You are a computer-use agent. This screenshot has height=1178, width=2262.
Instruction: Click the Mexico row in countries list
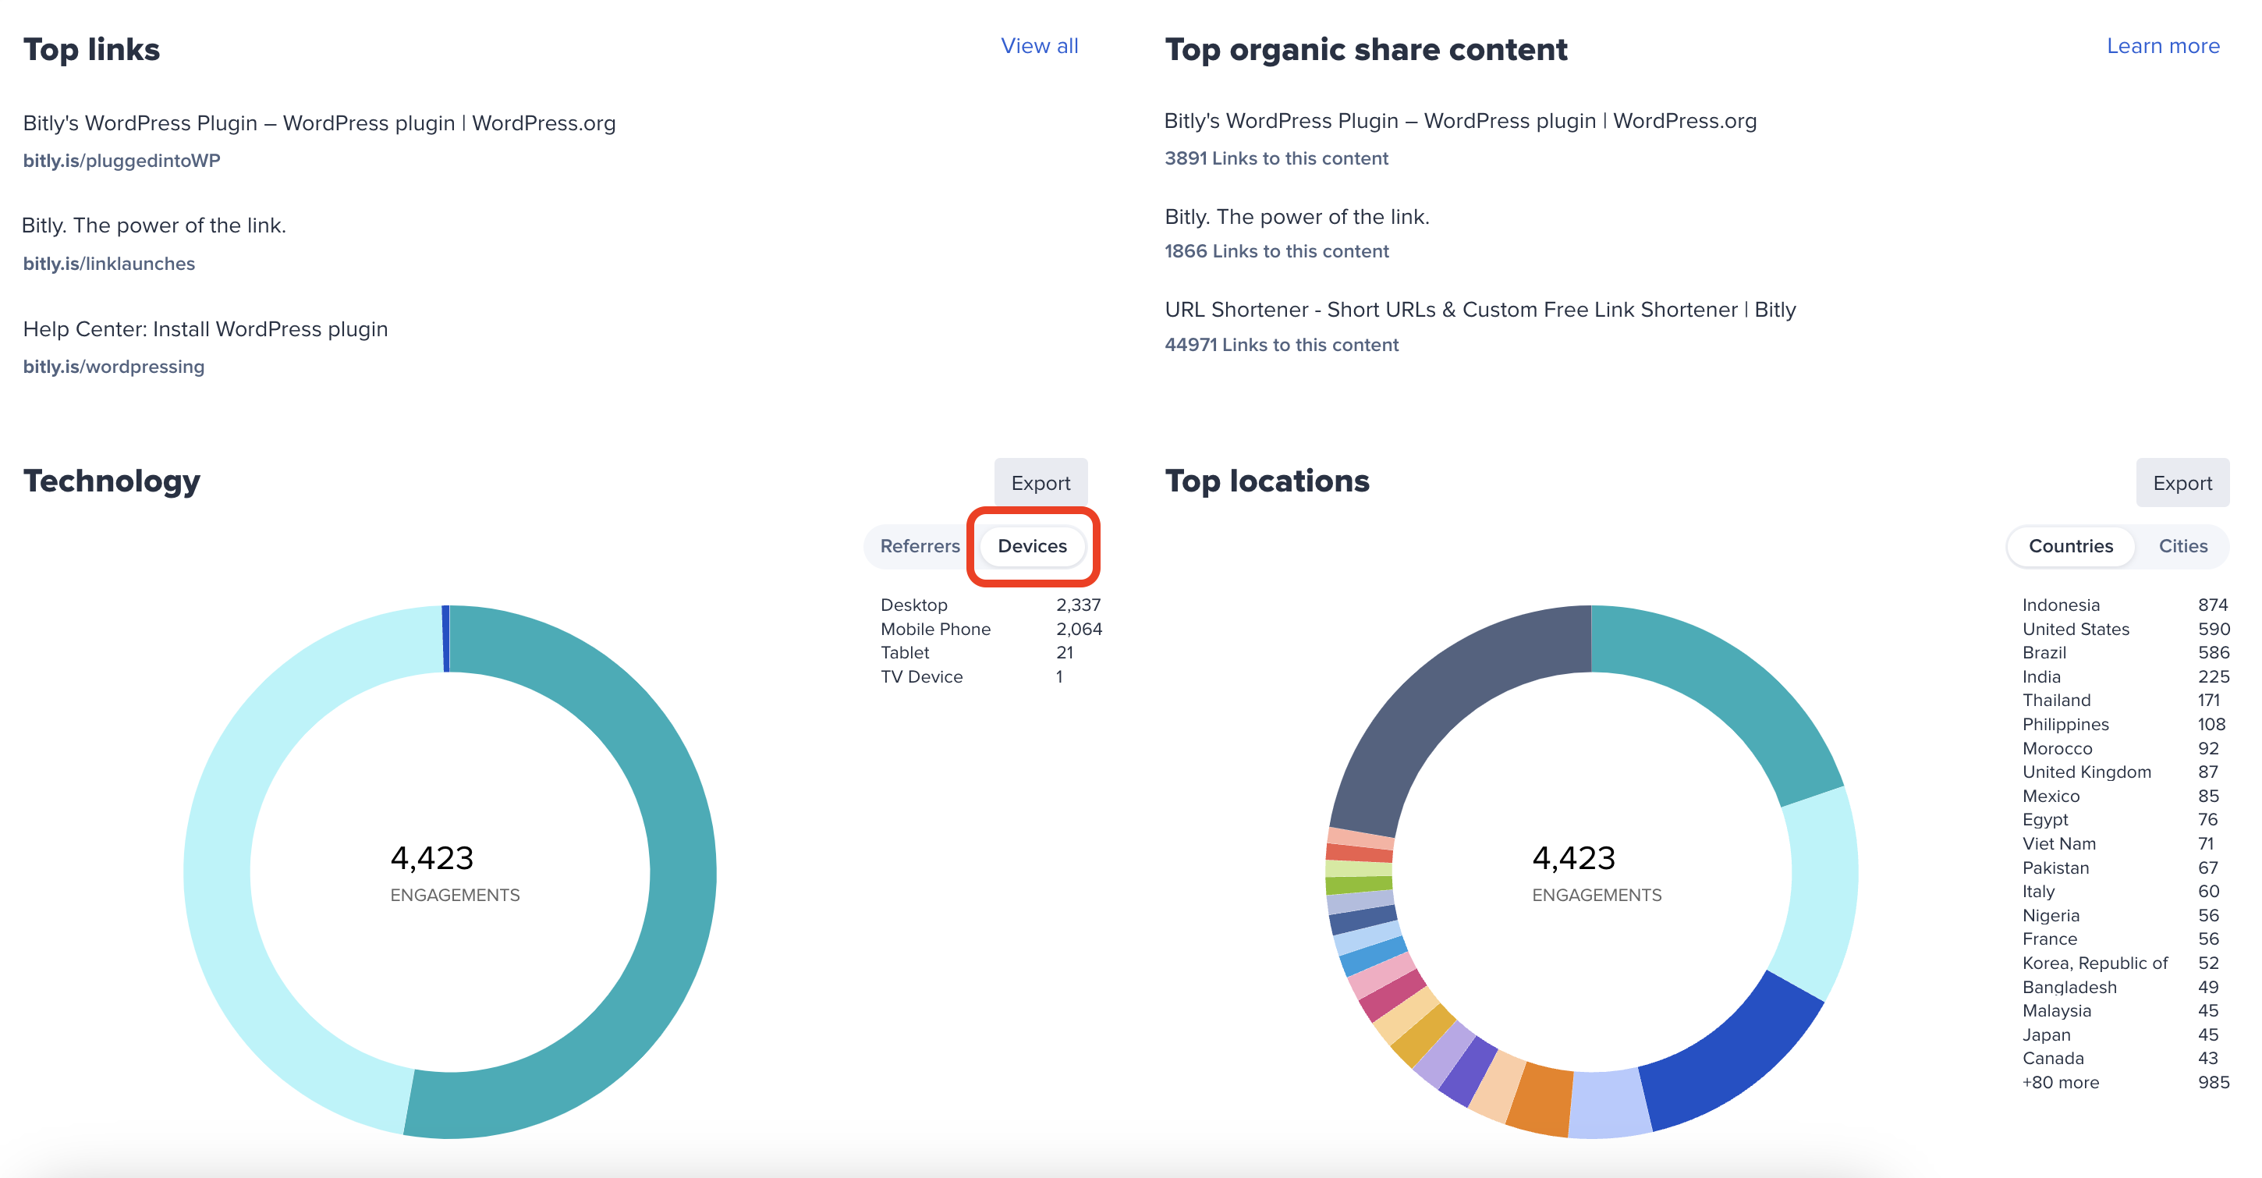(x=2121, y=796)
